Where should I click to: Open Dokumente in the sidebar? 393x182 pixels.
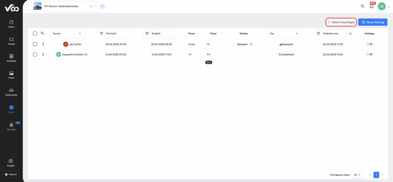[x=11, y=92]
